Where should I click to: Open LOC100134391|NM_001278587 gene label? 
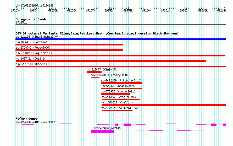pos(35,122)
